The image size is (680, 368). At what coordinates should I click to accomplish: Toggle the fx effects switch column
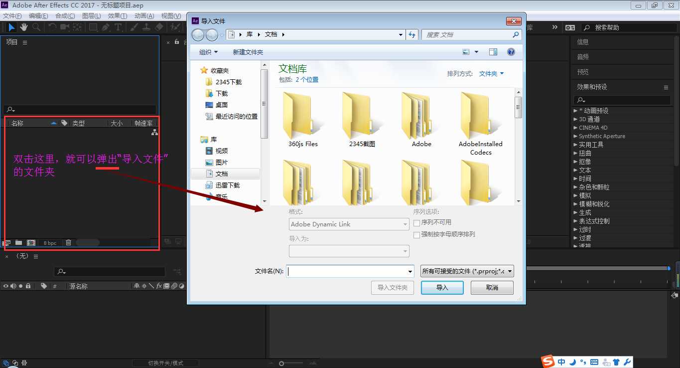coord(159,286)
